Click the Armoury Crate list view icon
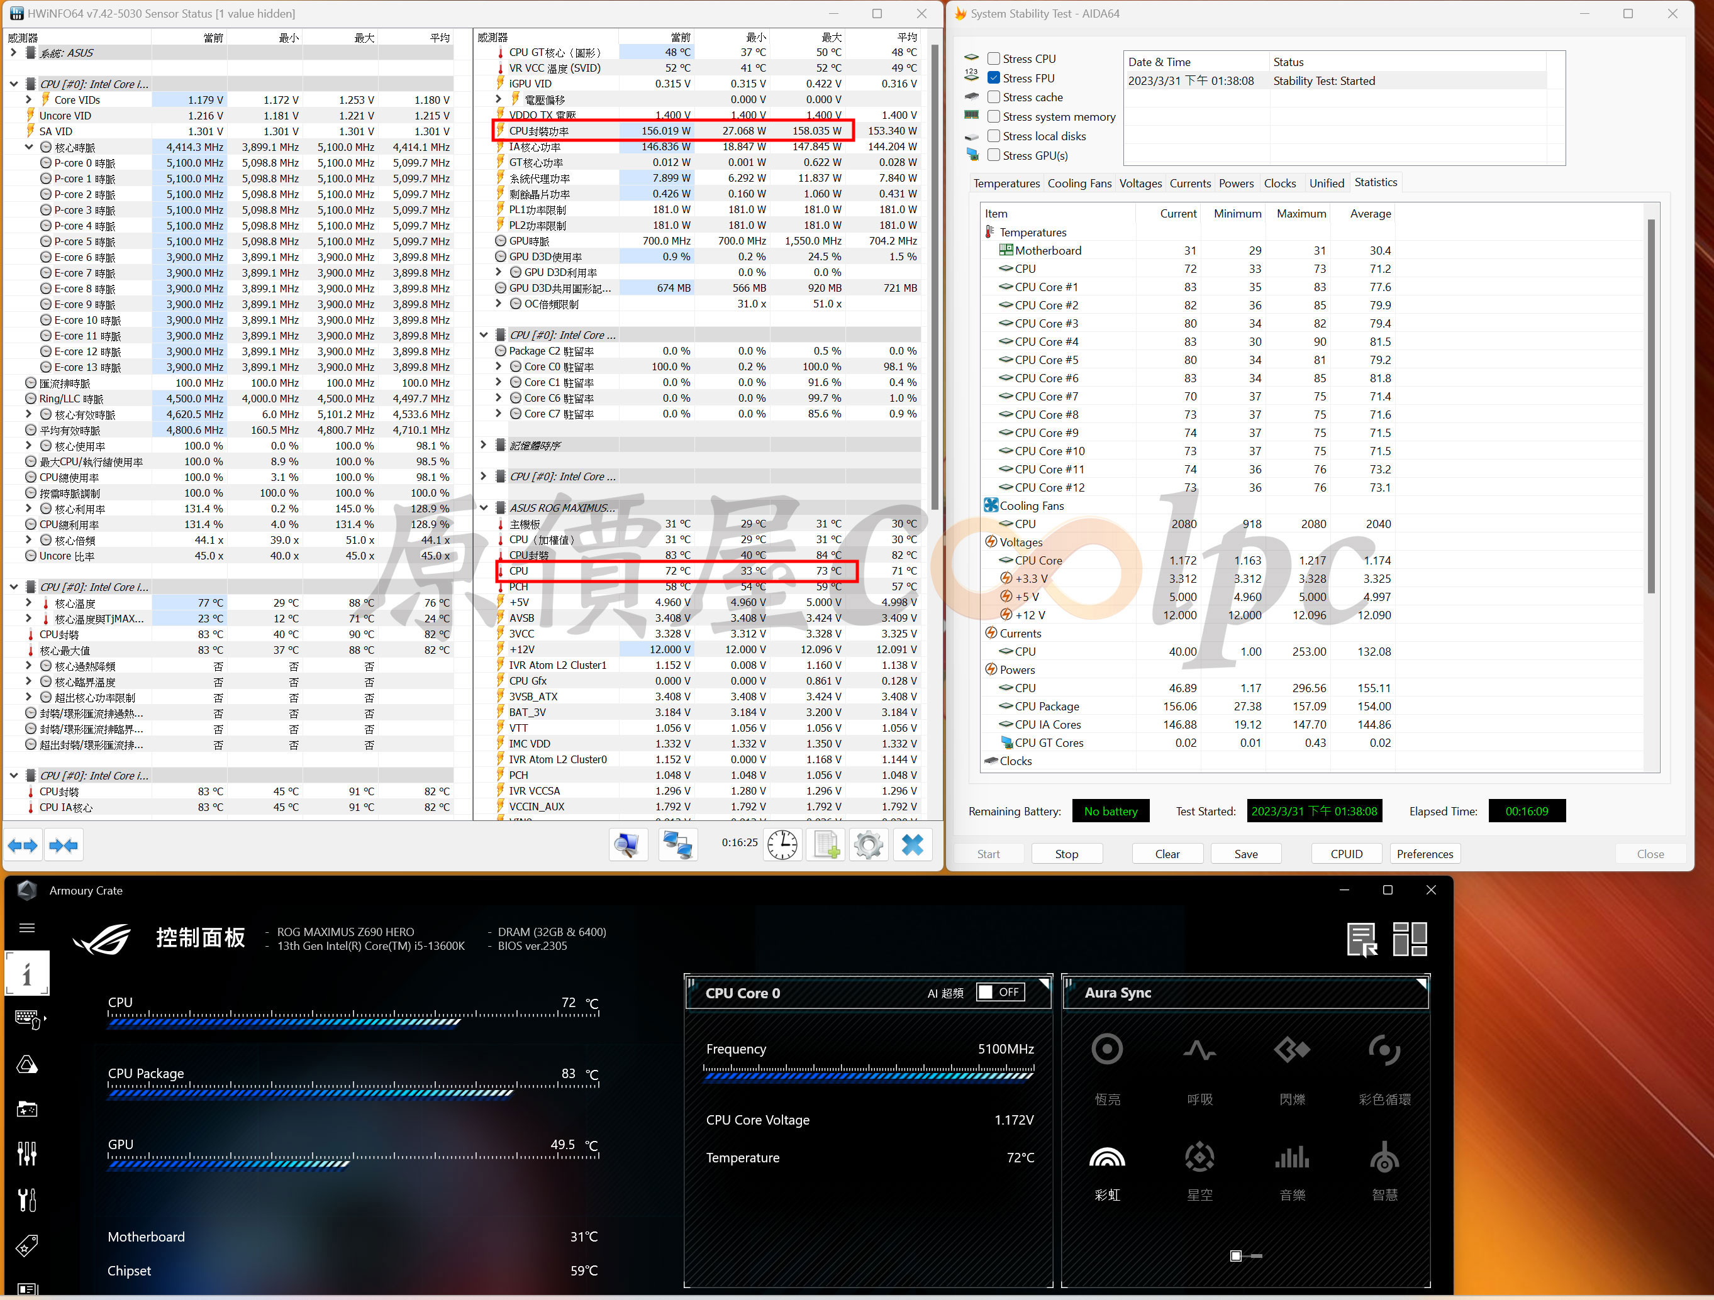Screen dimensions: 1714x1300 pyautogui.click(x=1361, y=939)
